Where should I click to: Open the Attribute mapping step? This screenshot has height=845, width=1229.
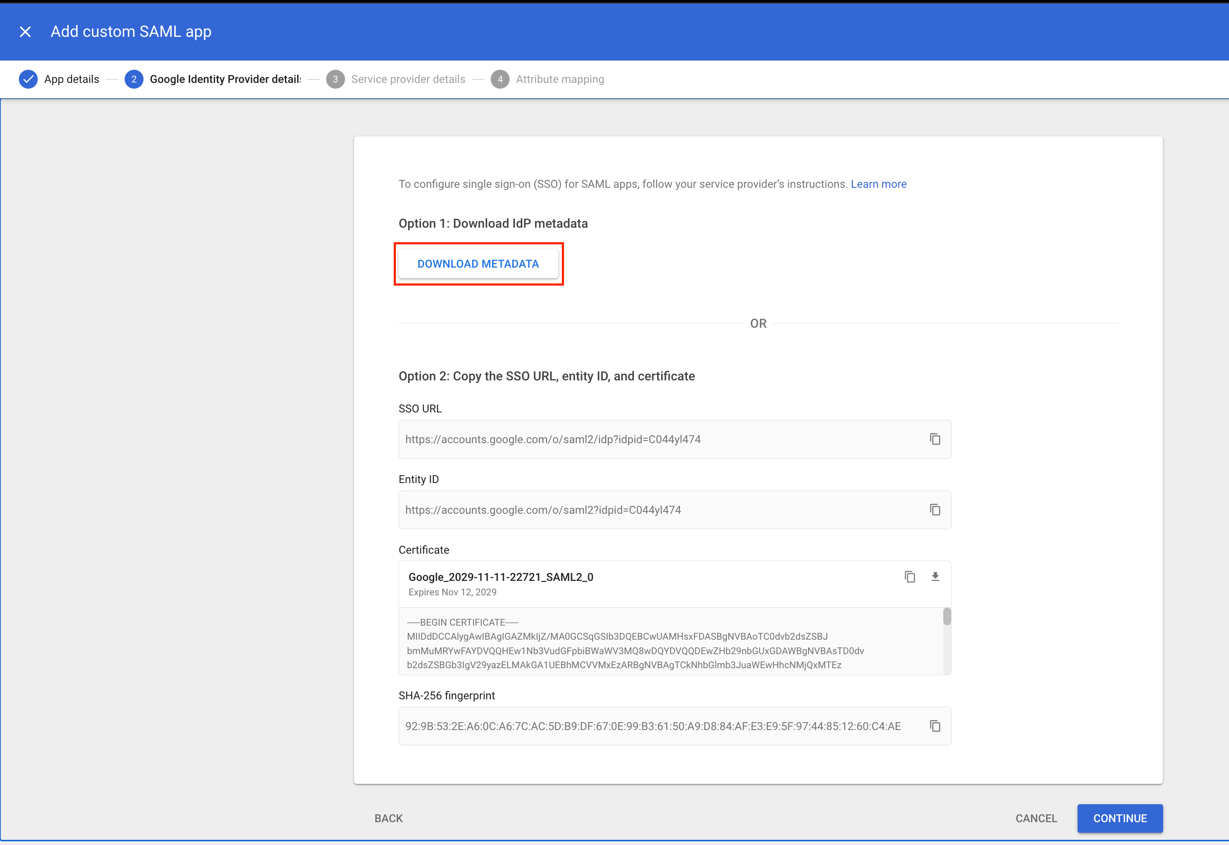point(559,79)
